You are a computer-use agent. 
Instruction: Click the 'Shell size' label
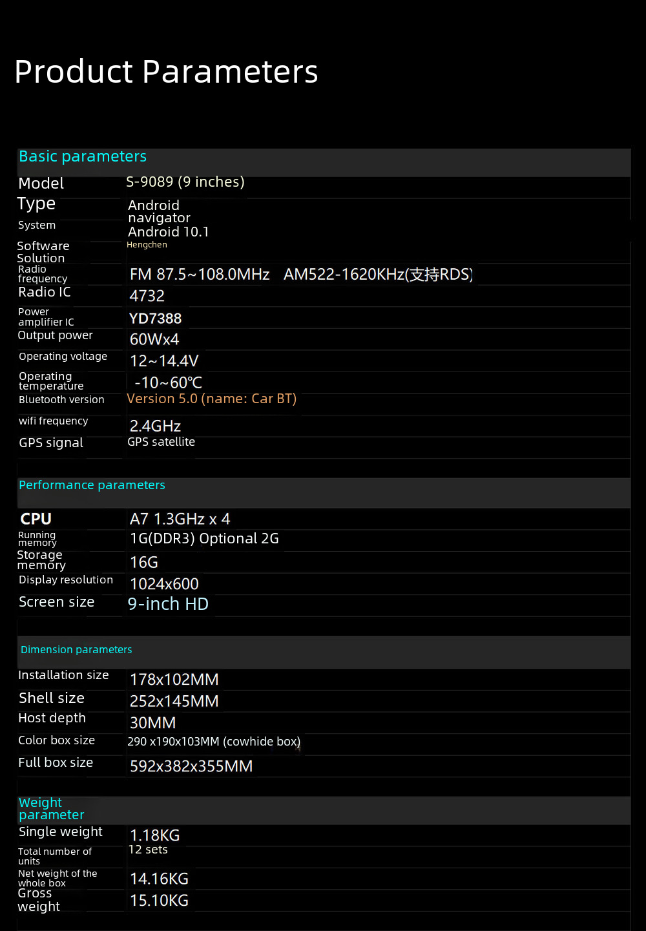click(x=52, y=698)
